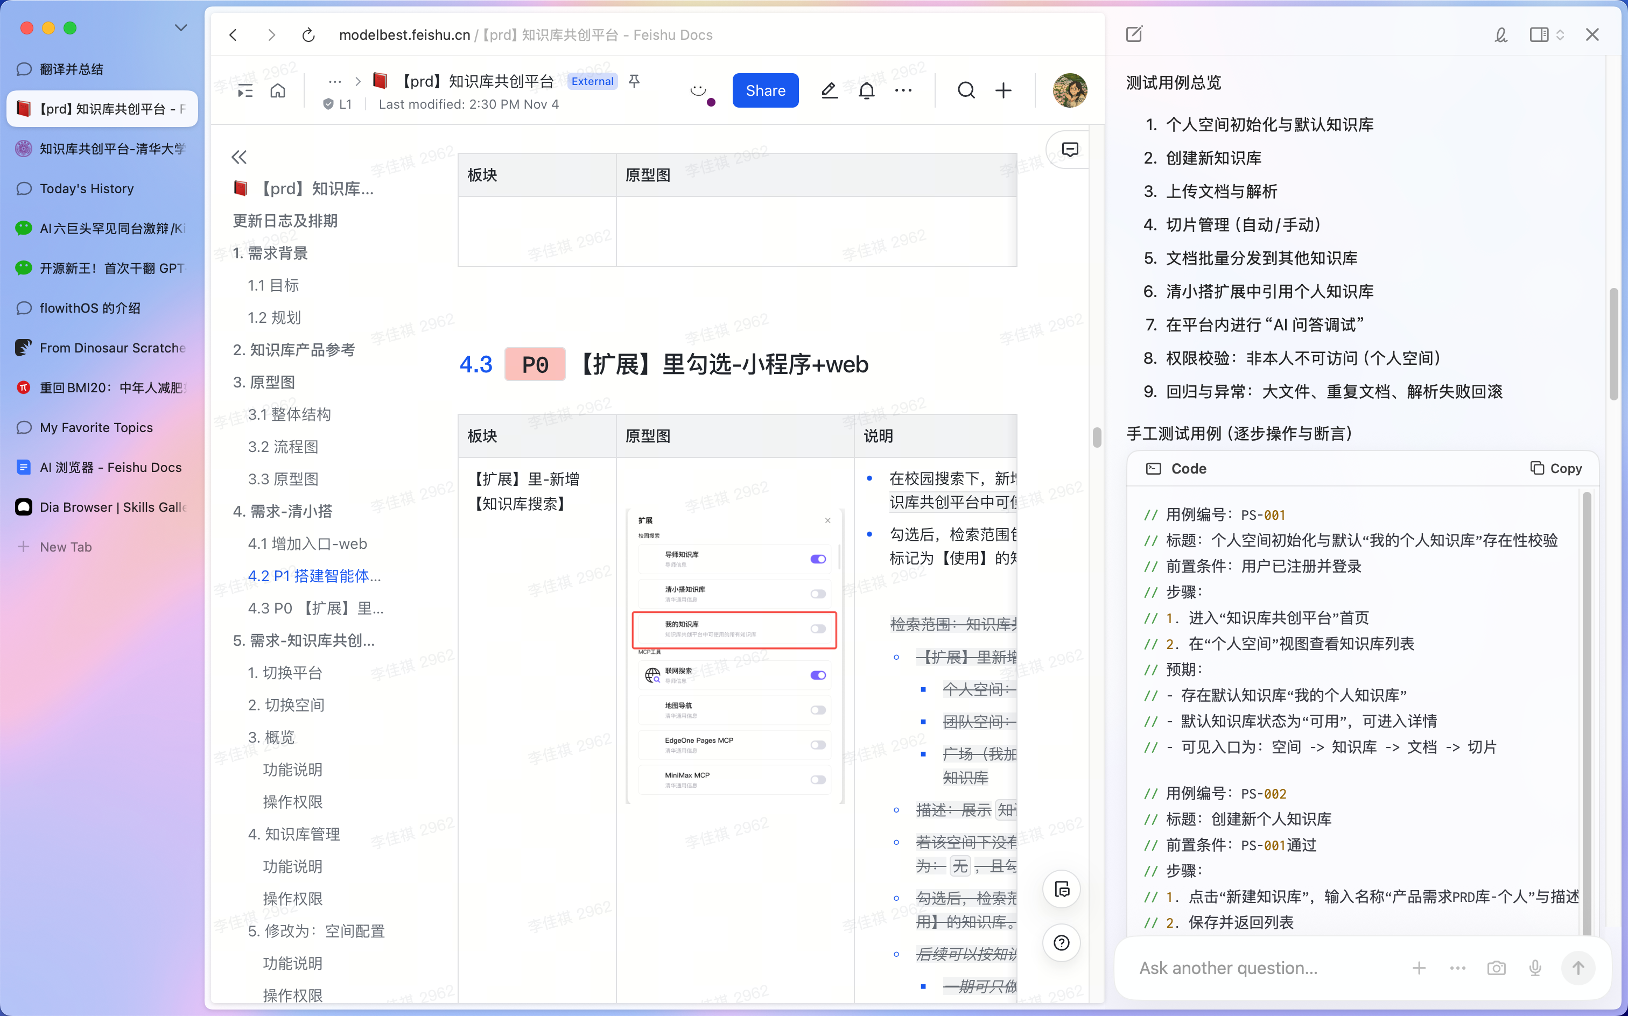Collapse outline with double-chevron icon
The image size is (1628, 1016).
pyautogui.click(x=239, y=157)
